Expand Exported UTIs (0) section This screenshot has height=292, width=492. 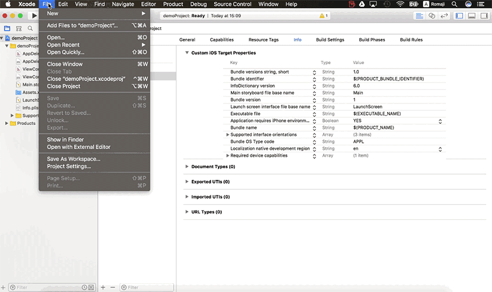187,182
